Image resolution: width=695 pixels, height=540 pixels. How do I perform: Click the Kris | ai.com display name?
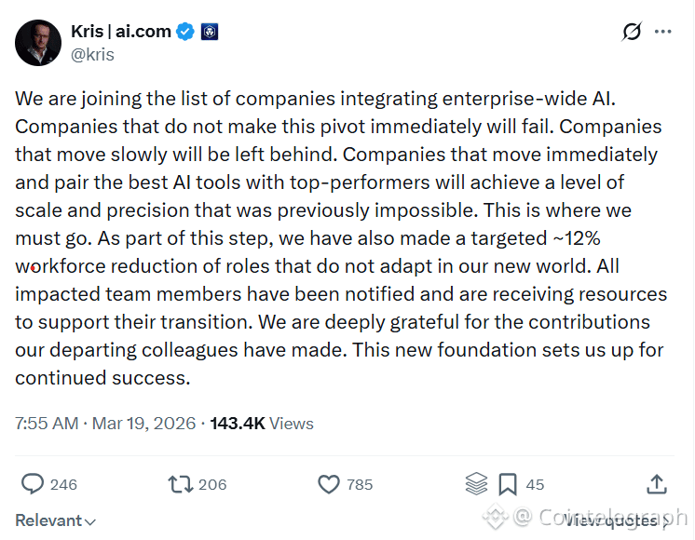tap(121, 32)
